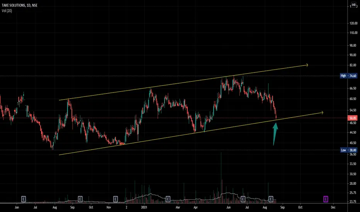Click the purple upcoming earnings E marker
The image size is (360, 212).
click(x=326, y=199)
